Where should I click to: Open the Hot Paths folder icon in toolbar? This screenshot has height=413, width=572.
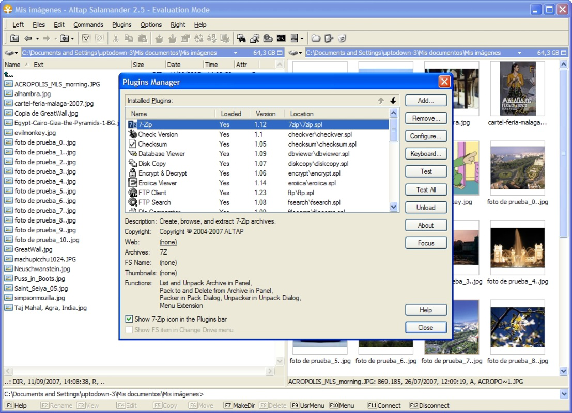[x=64, y=38]
